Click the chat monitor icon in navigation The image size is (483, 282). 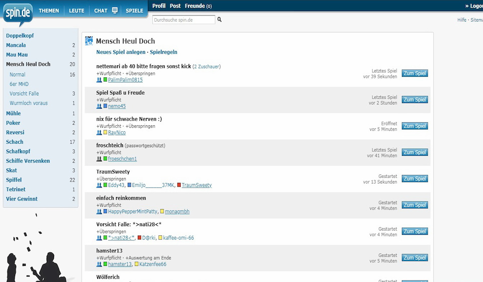tap(115, 11)
